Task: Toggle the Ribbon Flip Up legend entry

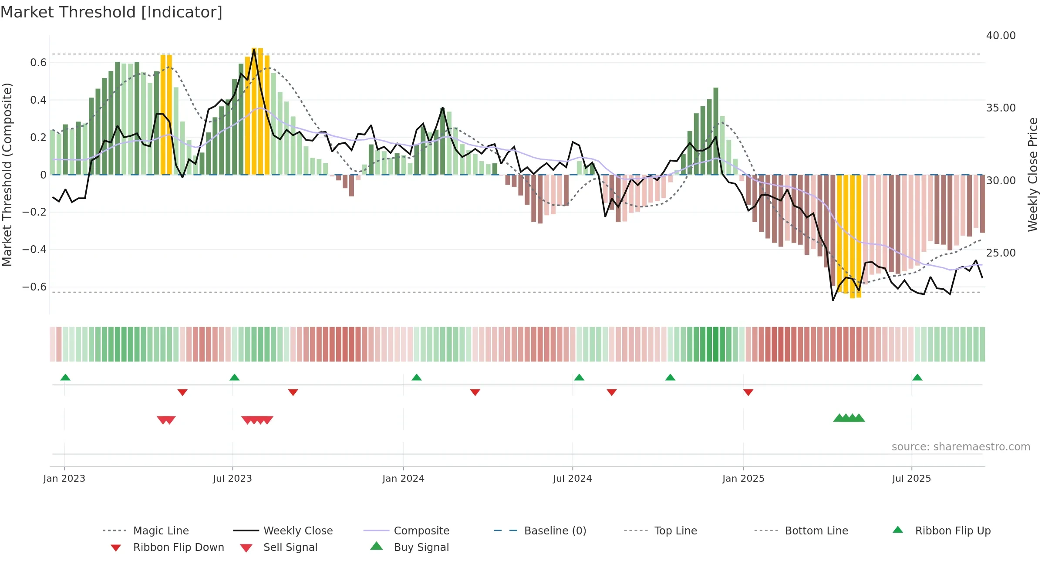Action: coord(941,531)
